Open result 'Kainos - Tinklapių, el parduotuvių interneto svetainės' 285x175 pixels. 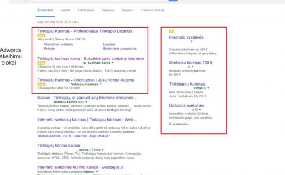coord(87,98)
